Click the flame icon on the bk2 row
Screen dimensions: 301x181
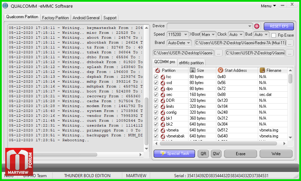pyautogui.click(x=163, y=124)
